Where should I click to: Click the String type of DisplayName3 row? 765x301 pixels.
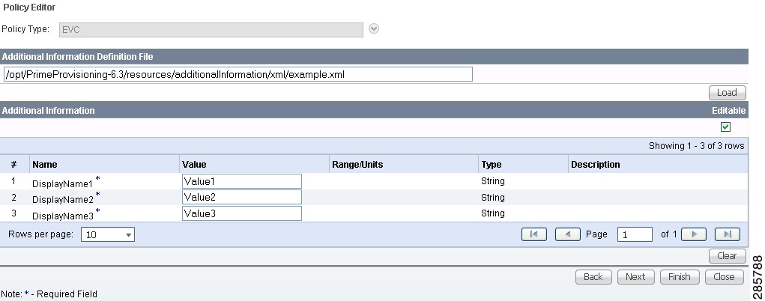click(x=493, y=213)
